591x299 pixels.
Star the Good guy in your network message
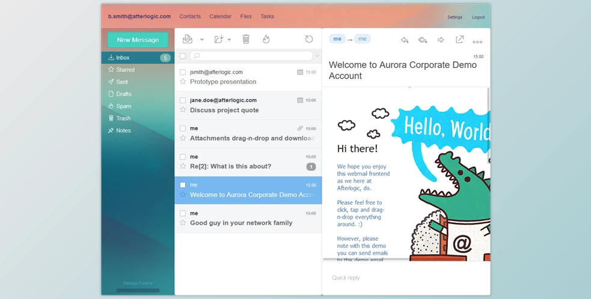(x=183, y=223)
